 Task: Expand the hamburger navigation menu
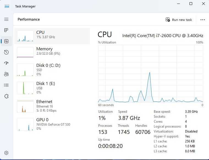6,19
